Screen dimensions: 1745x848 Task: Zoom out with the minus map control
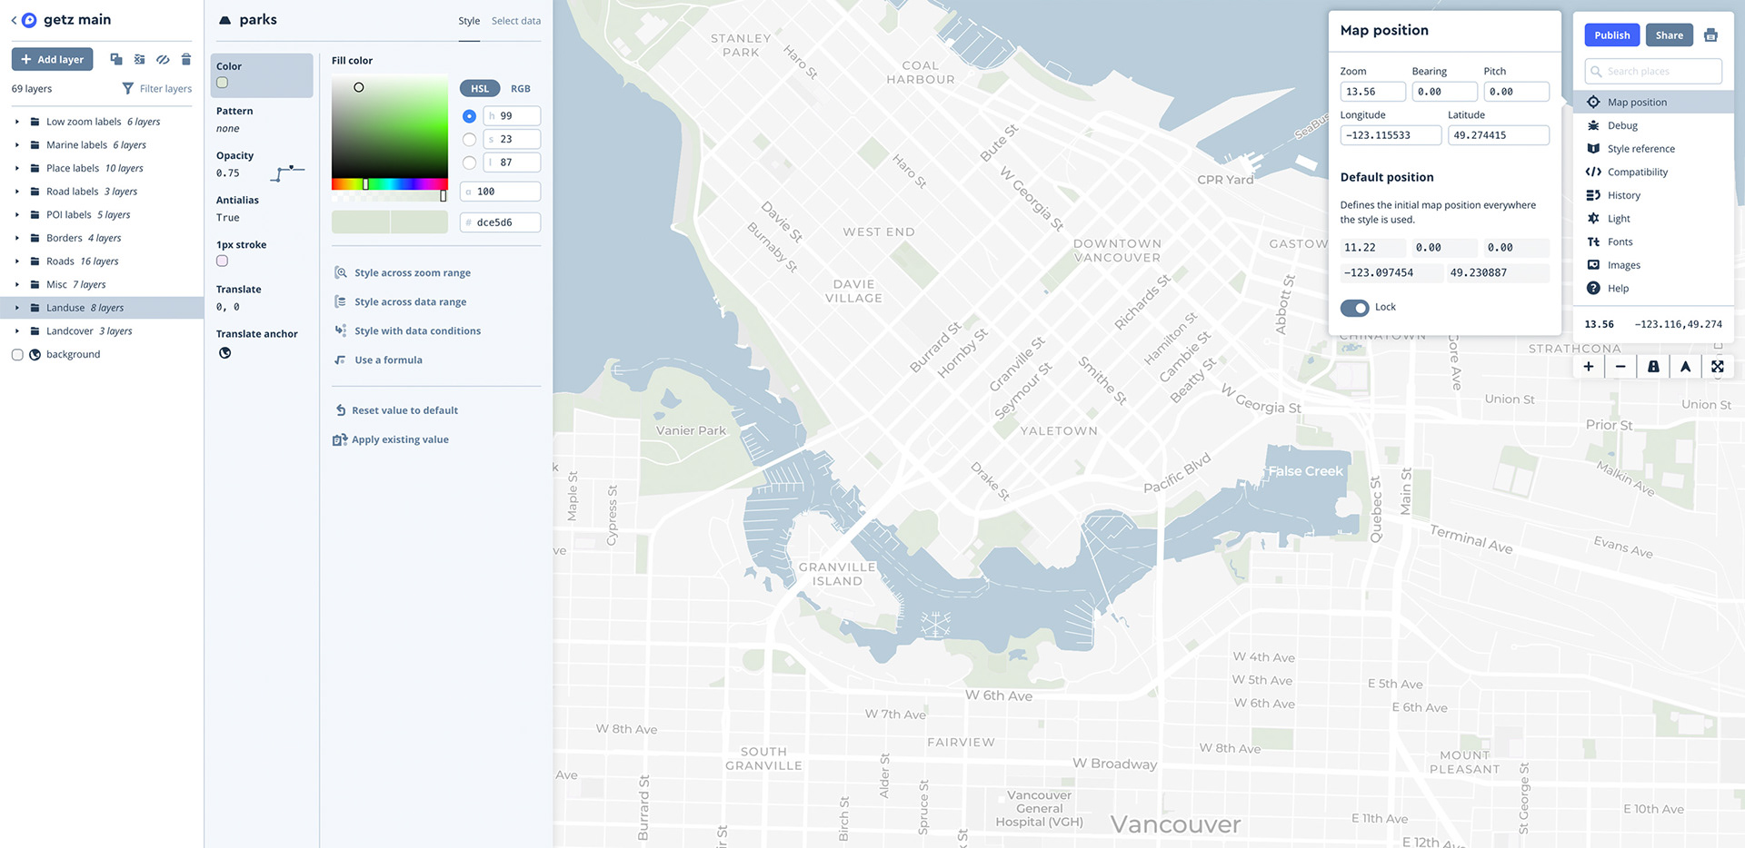click(x=1620, y=367)
